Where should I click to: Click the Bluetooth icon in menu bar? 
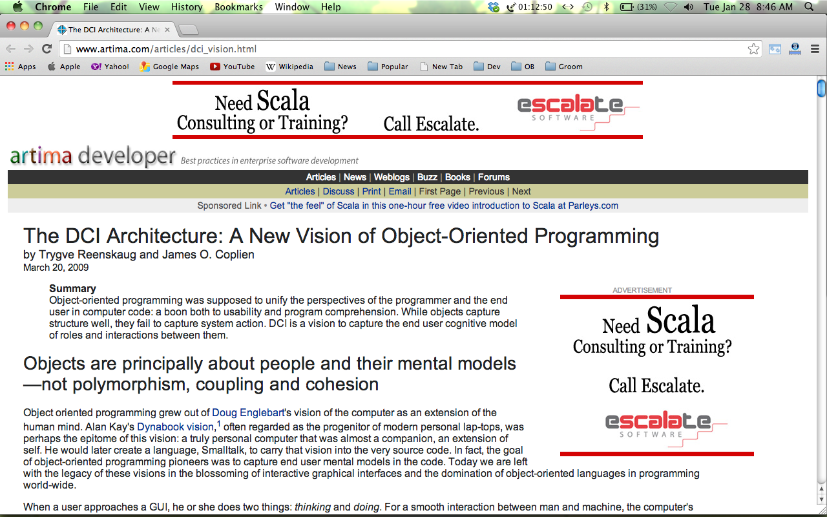(606, 7)
